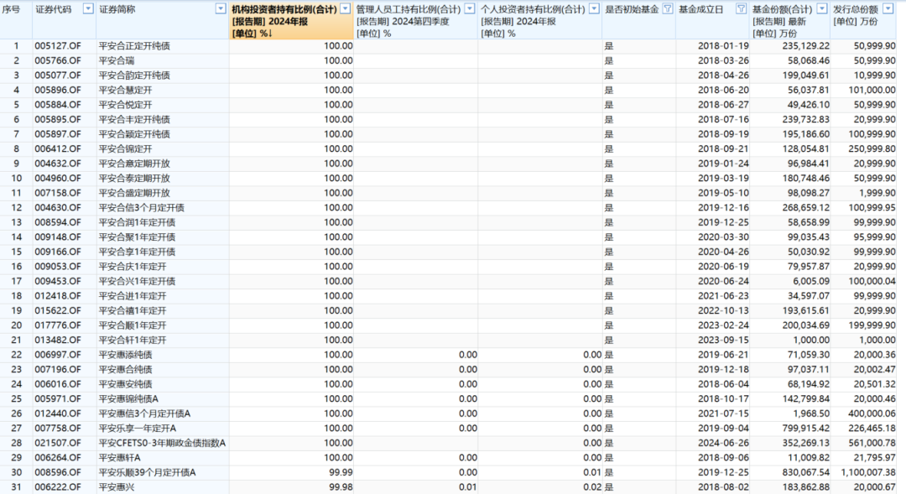Select the issue total 1,999.90

pyautogui.click(x=877, y=193)
